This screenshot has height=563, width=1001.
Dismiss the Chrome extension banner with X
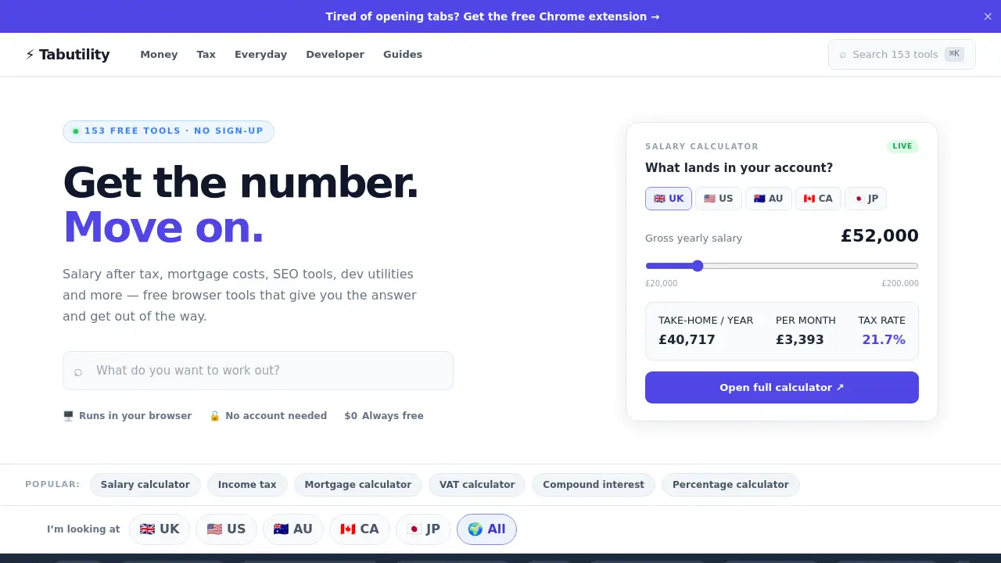(987, 16)
